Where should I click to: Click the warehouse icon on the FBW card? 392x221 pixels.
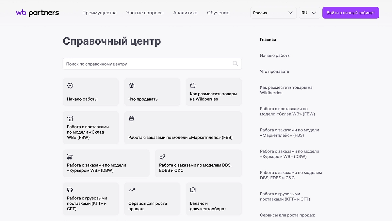tap(70, 118)
